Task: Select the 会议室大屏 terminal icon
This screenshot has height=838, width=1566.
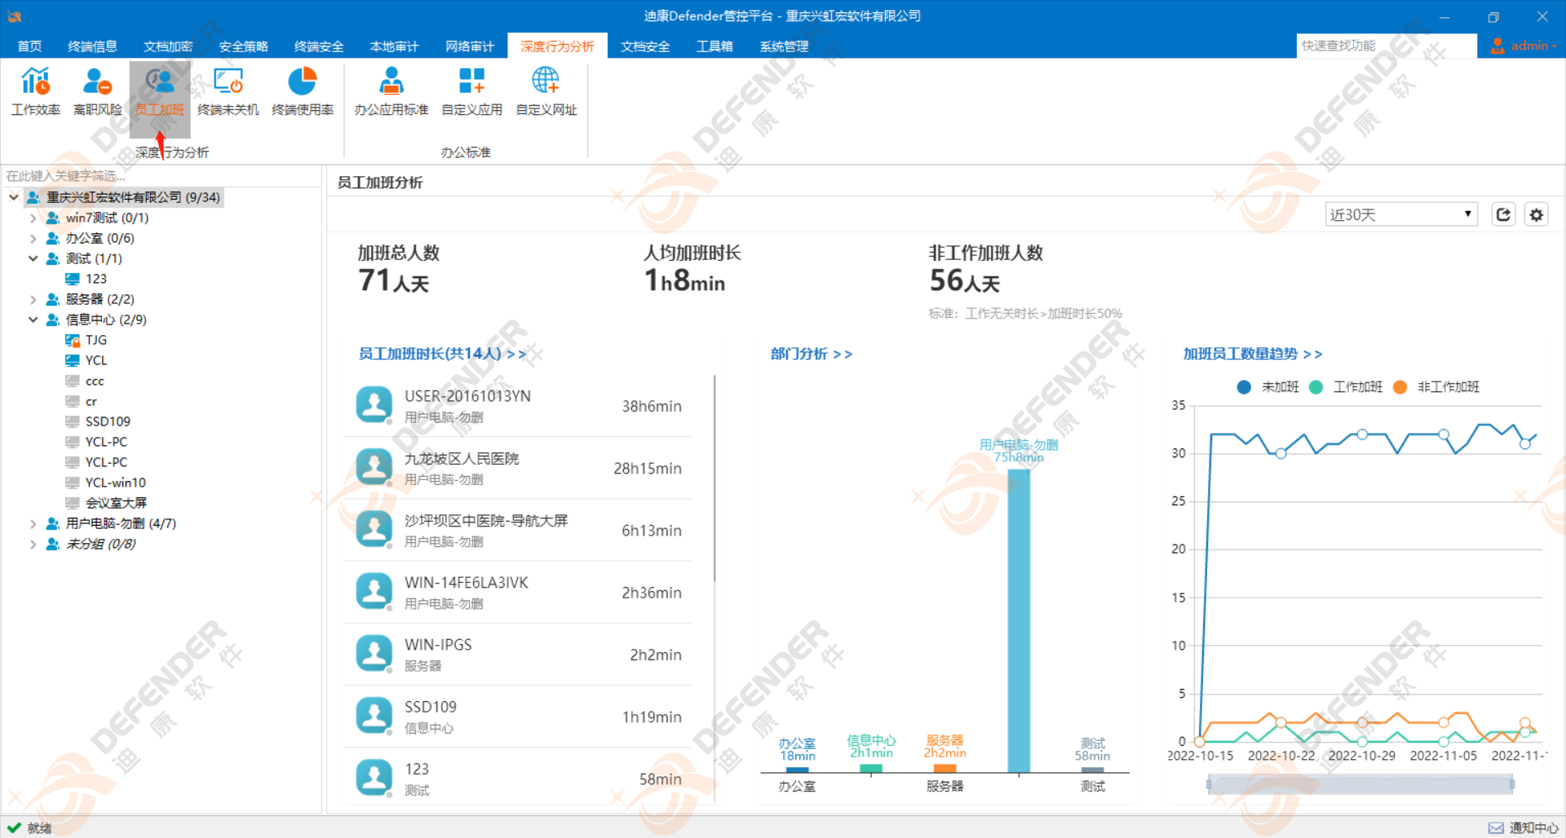Action: [x=73, y=503]
